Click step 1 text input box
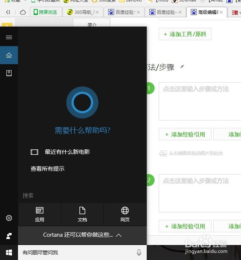 pyautogui.click(x=200, y=101)
